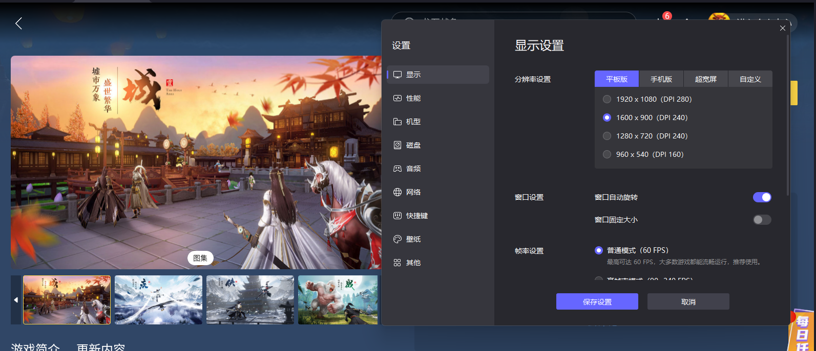
Task: Select the autumn city thumbnail
Action: (67, 300)
